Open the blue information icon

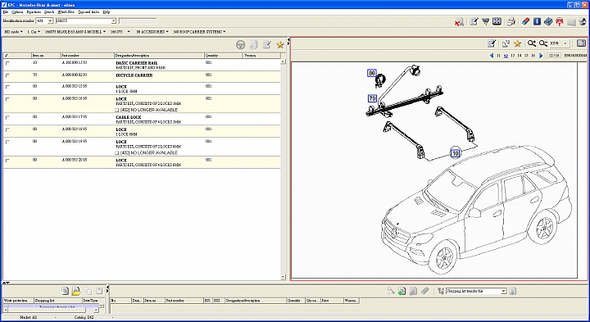click(537, 21)
